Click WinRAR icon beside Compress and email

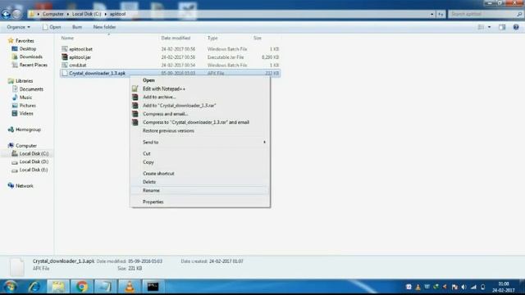pos(135,114)
